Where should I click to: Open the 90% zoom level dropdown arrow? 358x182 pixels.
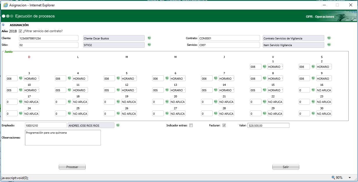tap(350, 178)
